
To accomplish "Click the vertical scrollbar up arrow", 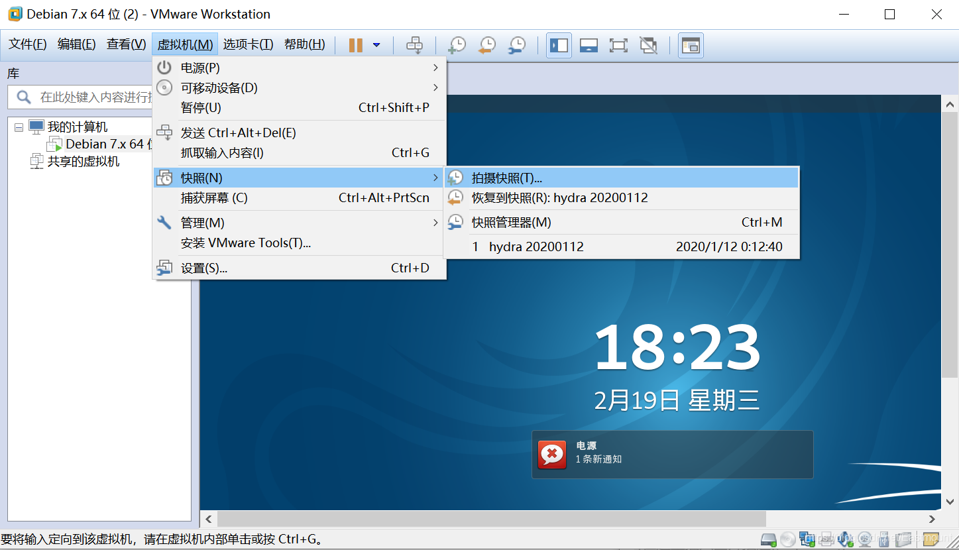I will pyautogui.click(x=949, y=103).
